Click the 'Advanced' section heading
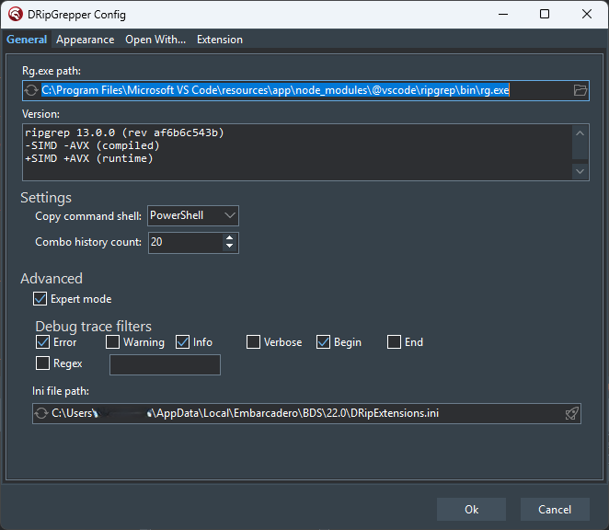The image size is (609, 530). pos(52,279)
